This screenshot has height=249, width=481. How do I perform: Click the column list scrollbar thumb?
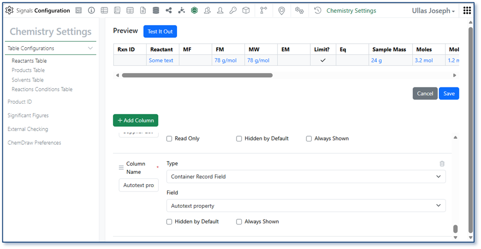455,229
